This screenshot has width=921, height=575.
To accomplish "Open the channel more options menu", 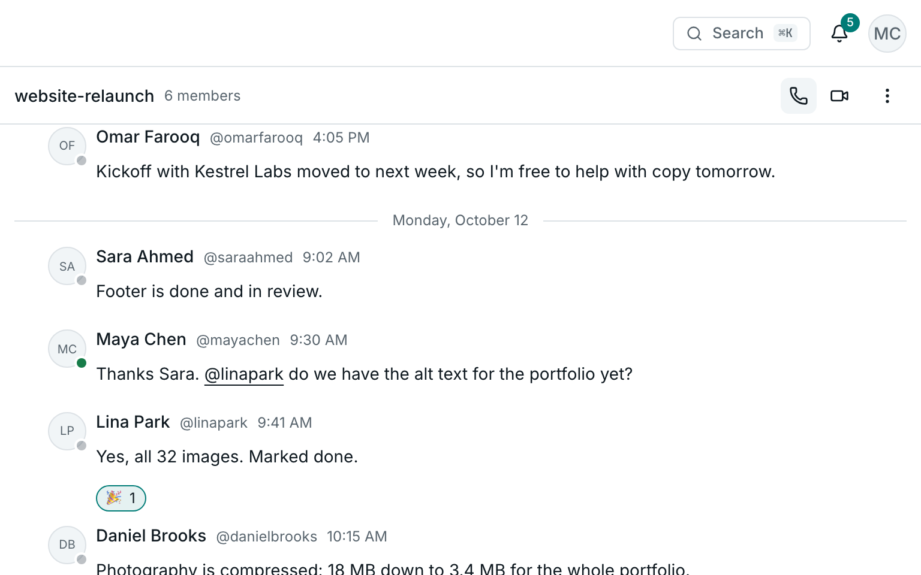I will point(887,96).
